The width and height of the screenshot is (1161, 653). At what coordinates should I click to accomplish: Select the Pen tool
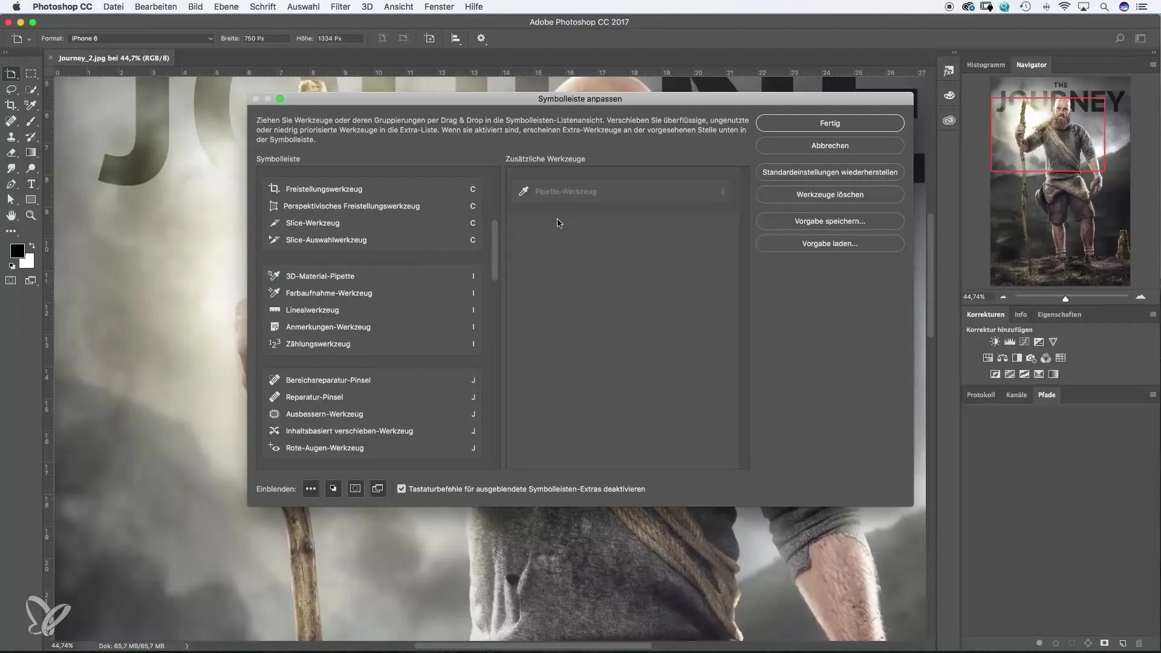(x=11, y=184)
